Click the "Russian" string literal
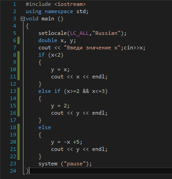Viewport: 172px width, 179px height. pyautogui.click(x=107, y=33)
